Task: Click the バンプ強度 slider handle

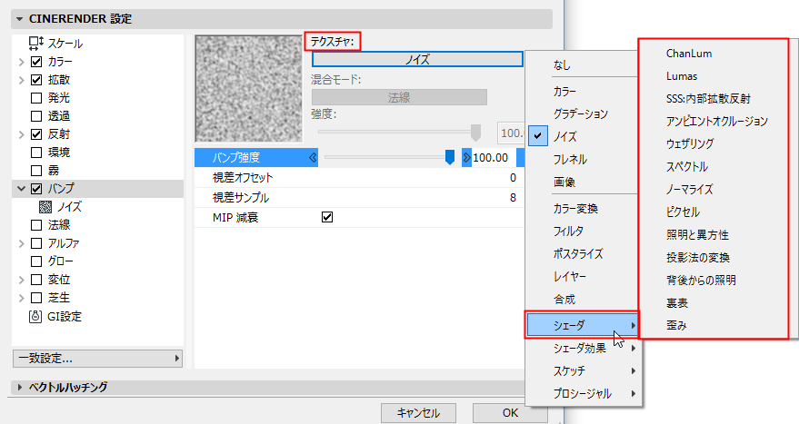Action: (x=449, y=157)
